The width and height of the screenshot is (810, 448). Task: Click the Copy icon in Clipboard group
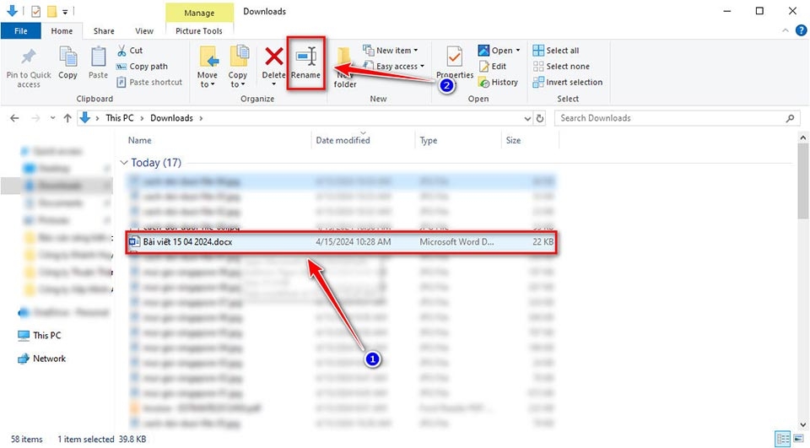[x=67, y=56]
